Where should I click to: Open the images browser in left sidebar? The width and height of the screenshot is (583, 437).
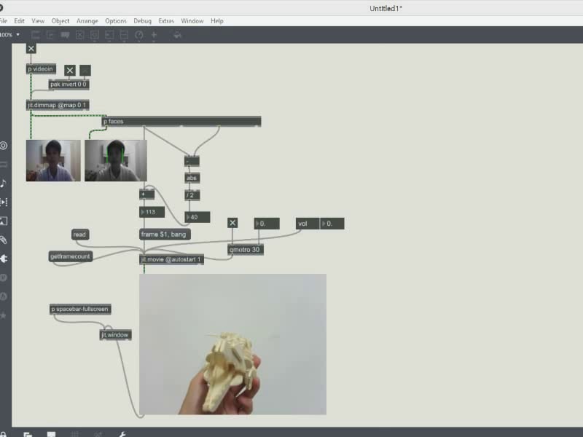pos(4,221)
